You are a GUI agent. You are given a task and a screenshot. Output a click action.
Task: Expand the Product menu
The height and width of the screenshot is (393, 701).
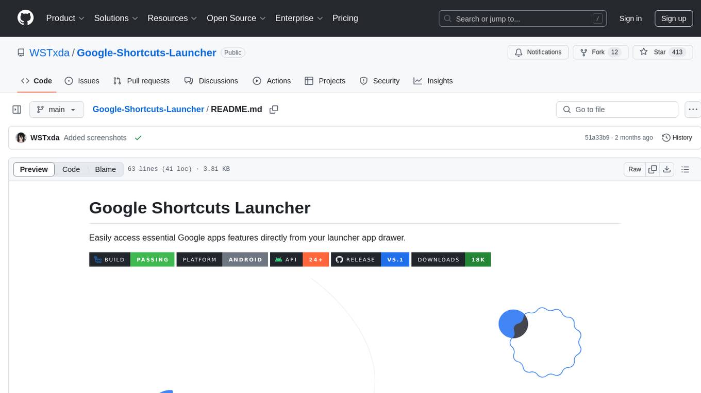pos(65,18)
